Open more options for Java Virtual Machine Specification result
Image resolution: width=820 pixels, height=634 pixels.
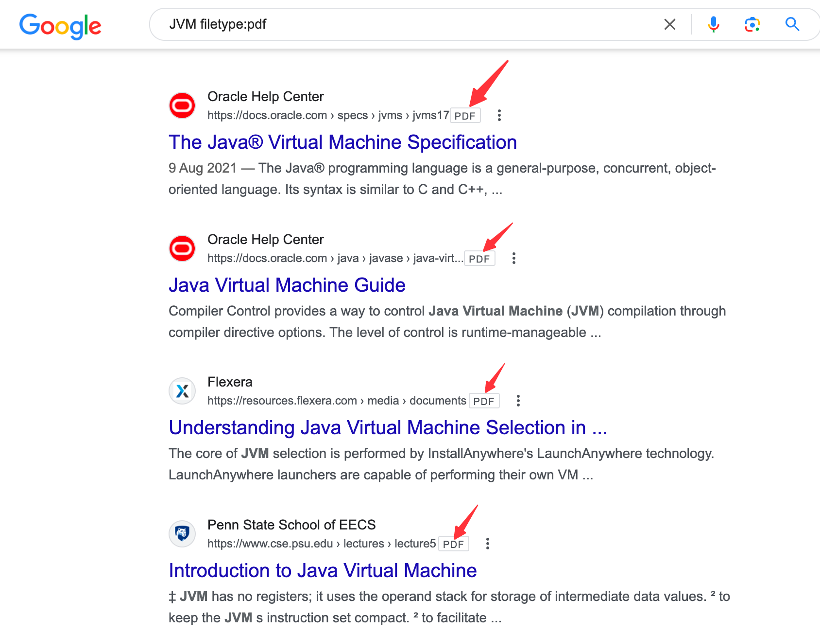click(499, 116)
